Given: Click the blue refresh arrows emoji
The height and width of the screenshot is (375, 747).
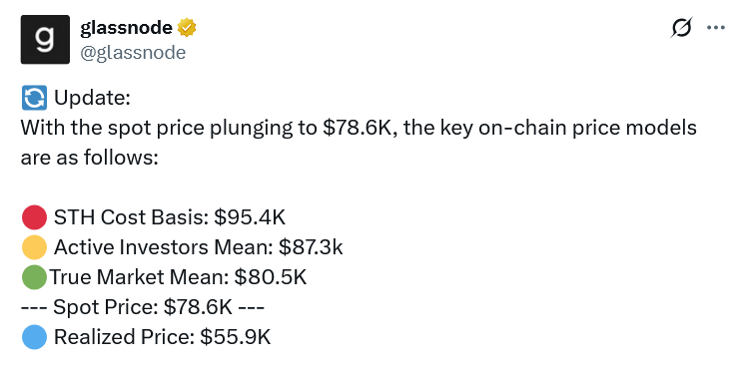Looking at the screenshot, I should [34, 98].
